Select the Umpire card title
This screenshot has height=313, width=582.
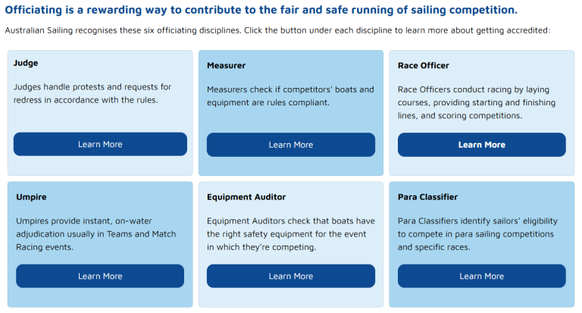point(31,197)
